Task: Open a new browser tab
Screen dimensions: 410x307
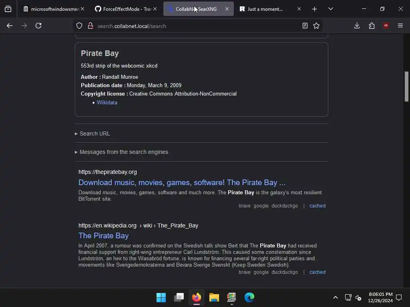Action: click(315, 9)
